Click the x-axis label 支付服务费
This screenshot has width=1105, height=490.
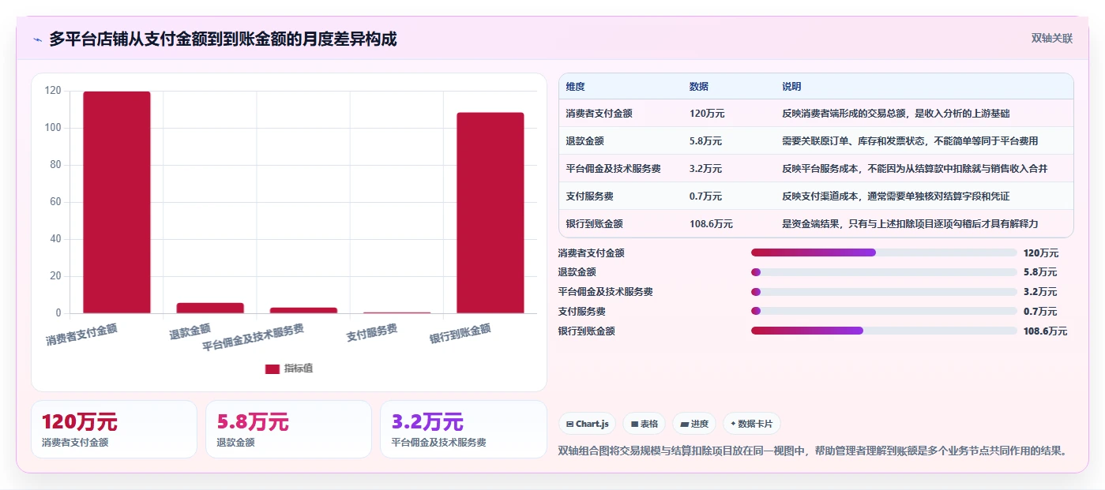(x=371, y=333)
